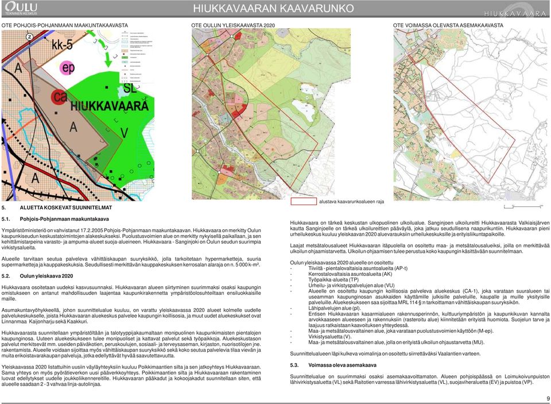The image size is (551, 404).
Task: Click the red boundary legend swatch
Action: point(304,202)
